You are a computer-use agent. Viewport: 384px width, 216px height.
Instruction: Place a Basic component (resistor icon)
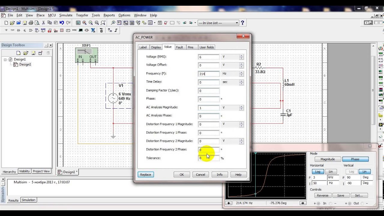point(12,30)
